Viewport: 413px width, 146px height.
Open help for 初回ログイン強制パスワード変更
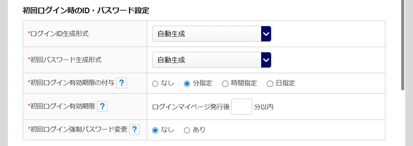[134, 130]
